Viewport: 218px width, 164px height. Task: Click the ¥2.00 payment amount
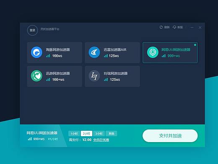(x=87, y=140)
